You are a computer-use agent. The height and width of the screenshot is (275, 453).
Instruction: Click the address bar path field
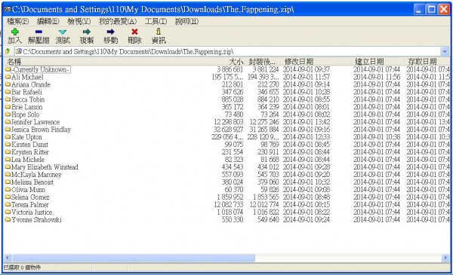[228, 51]
